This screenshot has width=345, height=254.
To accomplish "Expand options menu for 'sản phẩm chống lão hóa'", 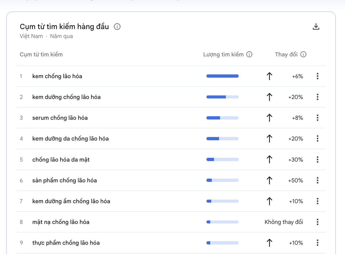I will [x=317, y=180].
